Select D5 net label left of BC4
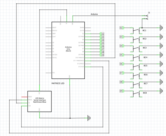 tap(121, 55)
